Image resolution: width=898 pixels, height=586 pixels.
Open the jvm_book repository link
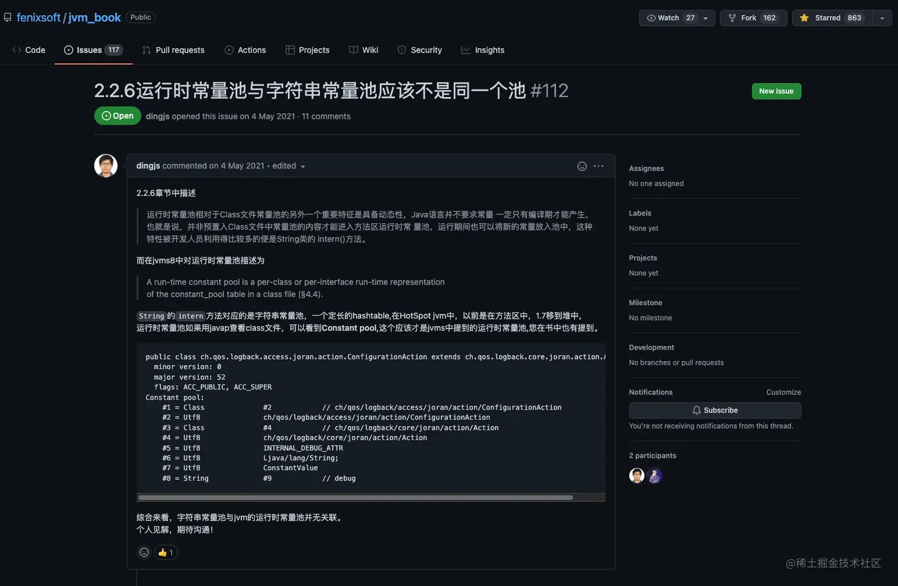pos(94,18)
